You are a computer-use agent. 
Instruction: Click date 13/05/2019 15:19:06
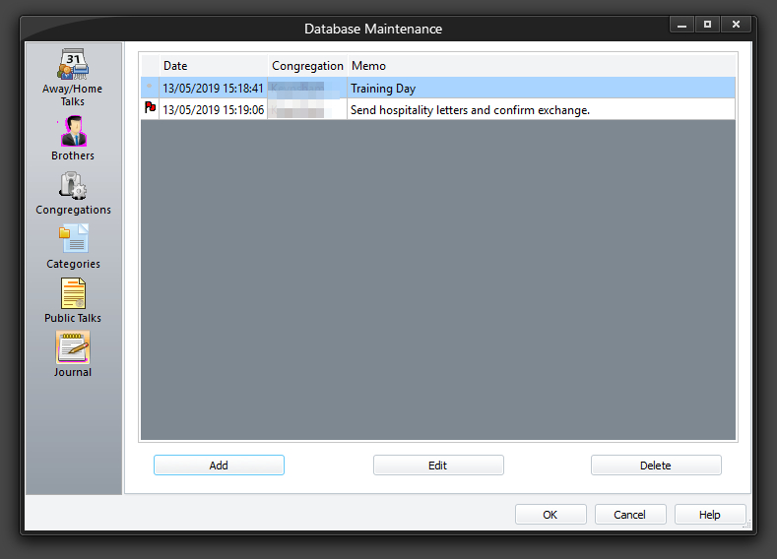point(213,109)
